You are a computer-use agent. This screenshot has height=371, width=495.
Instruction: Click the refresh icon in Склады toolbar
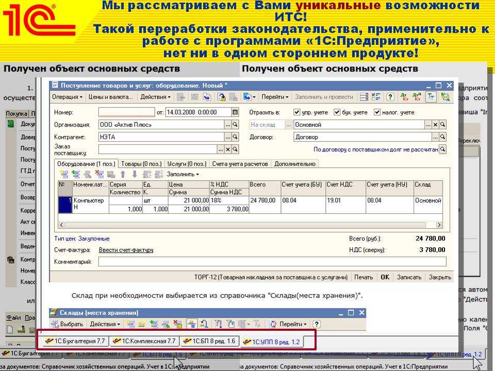coord(273,324)
